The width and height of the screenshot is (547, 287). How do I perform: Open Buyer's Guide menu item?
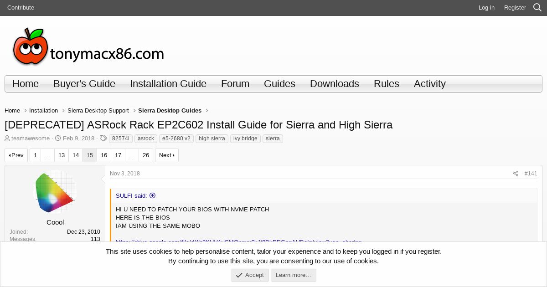point(84,84)
